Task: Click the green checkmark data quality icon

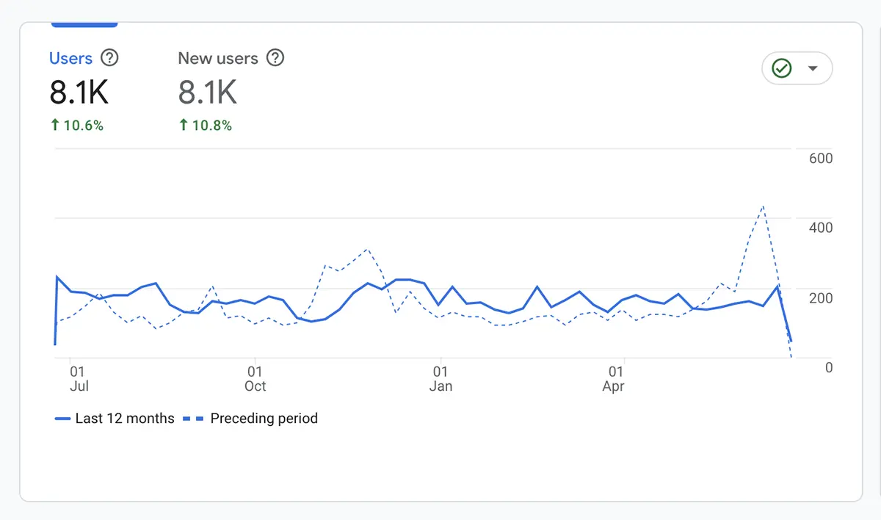Action: [x=782, y=69]
